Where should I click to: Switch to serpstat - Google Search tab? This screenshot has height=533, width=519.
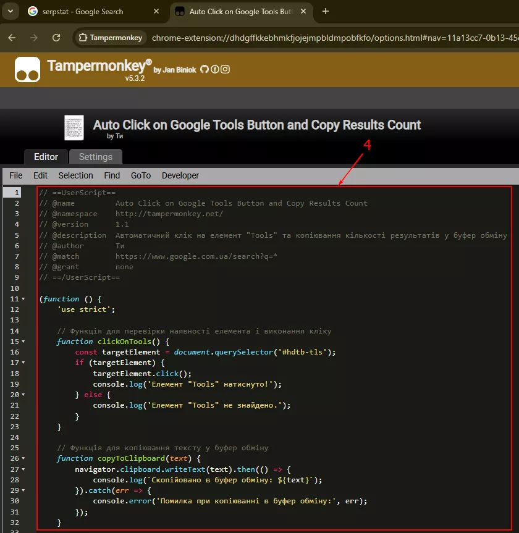pos(93,12)
